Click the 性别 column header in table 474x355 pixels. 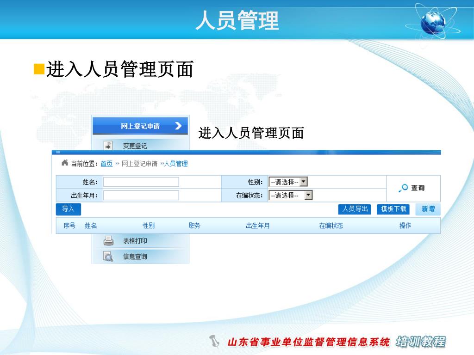tap(149, 226)
